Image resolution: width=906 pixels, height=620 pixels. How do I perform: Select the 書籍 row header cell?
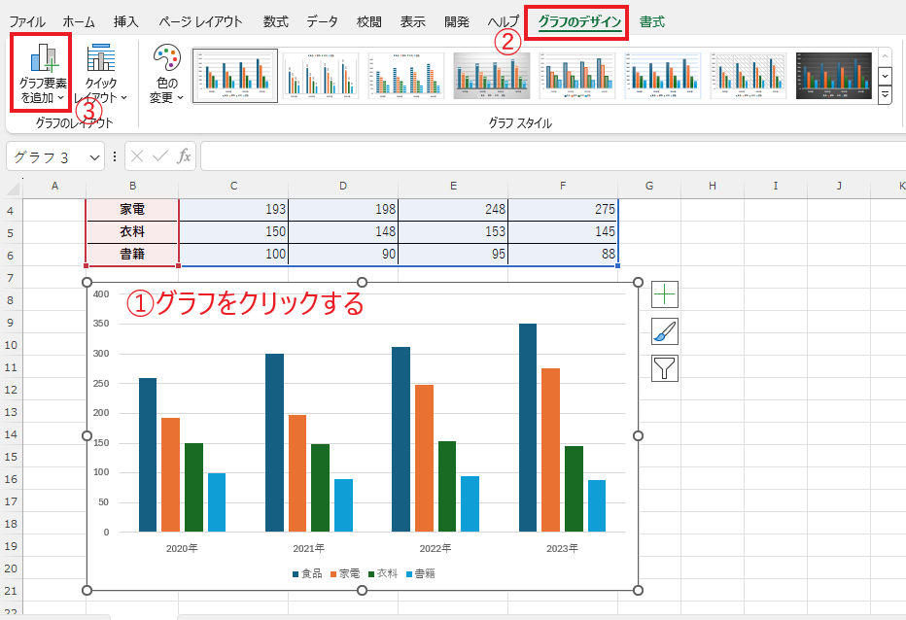pyautogui.click(x=132, y=254)
